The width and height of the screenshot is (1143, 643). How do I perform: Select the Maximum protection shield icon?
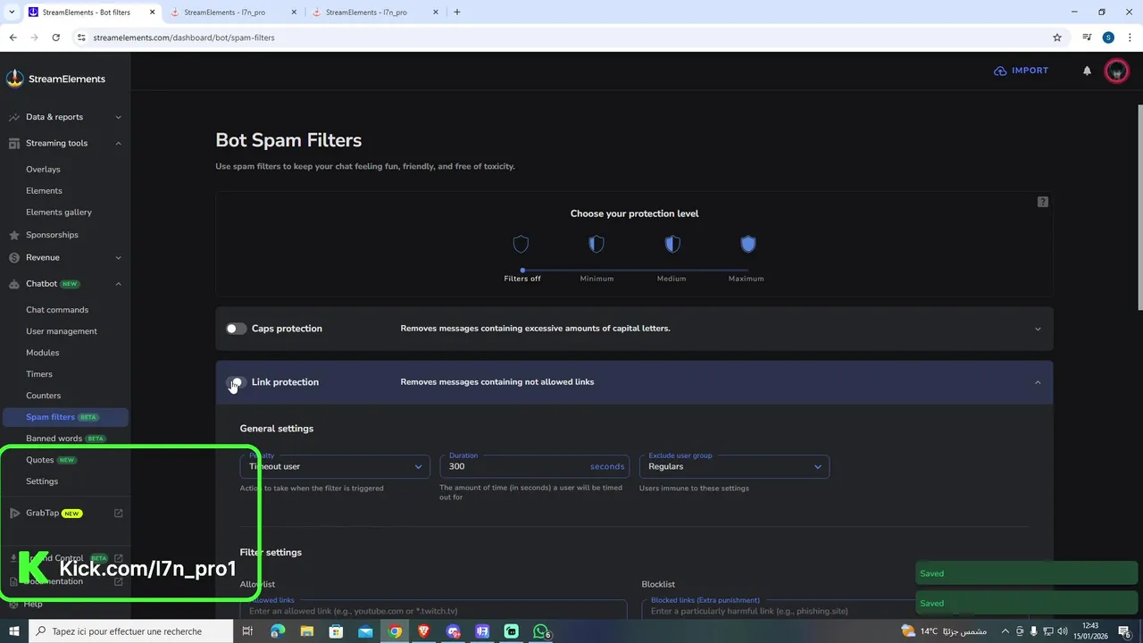[748, 244]
